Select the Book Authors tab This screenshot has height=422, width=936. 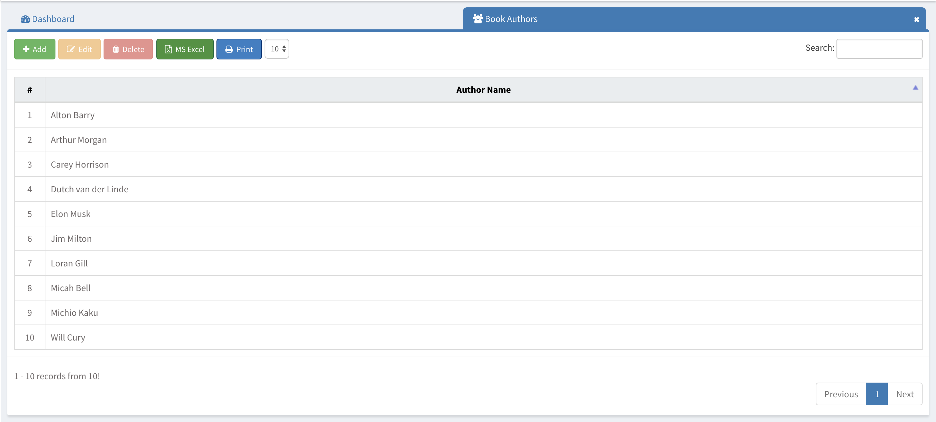511,19
